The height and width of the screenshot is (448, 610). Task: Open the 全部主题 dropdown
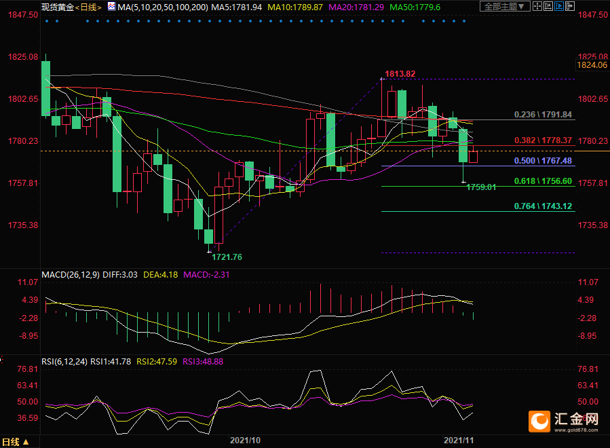(x=505, y=6)
